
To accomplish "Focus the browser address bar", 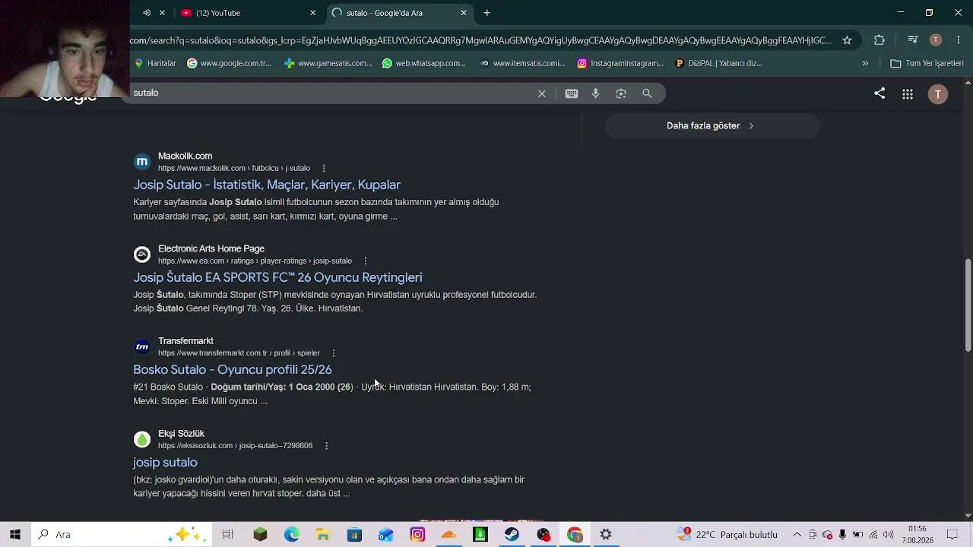I will 480,40.
